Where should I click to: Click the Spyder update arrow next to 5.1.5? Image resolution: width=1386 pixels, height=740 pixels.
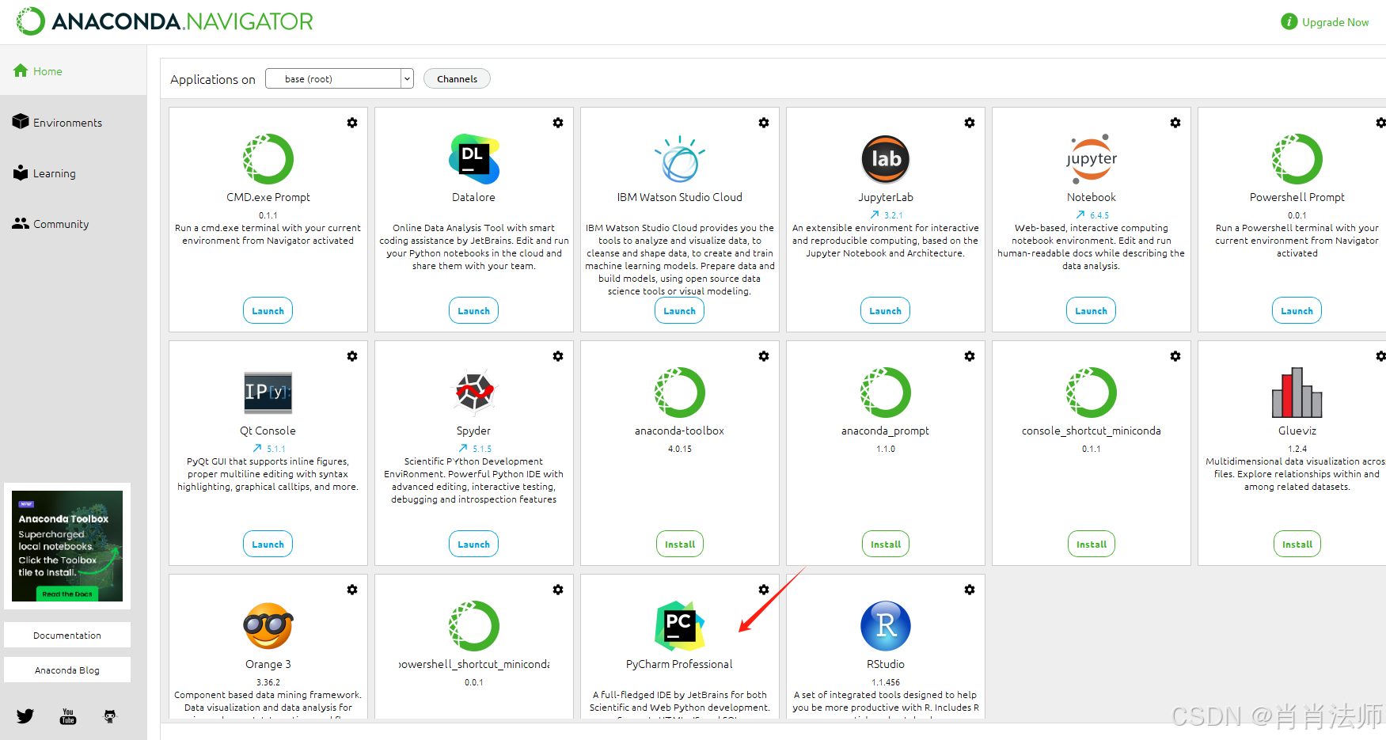pyautogui.click(x=463, y=448)
